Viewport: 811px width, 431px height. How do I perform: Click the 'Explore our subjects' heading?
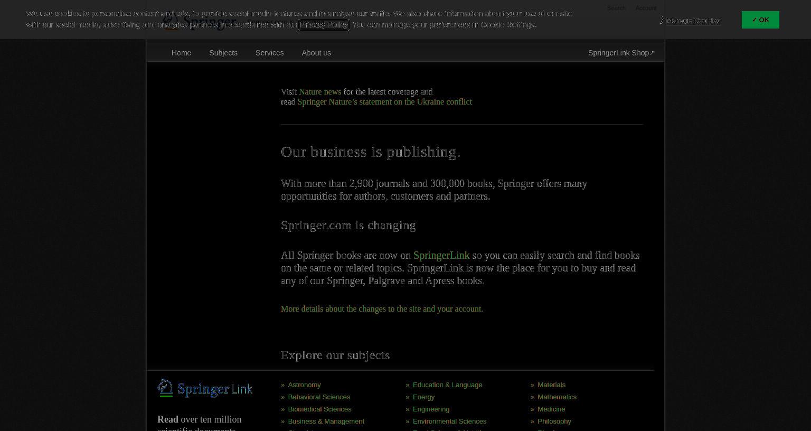coord(335,355)
